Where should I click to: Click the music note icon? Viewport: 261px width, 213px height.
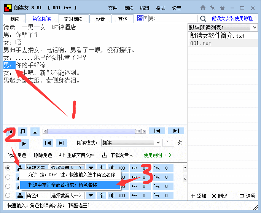click(23, 131)
